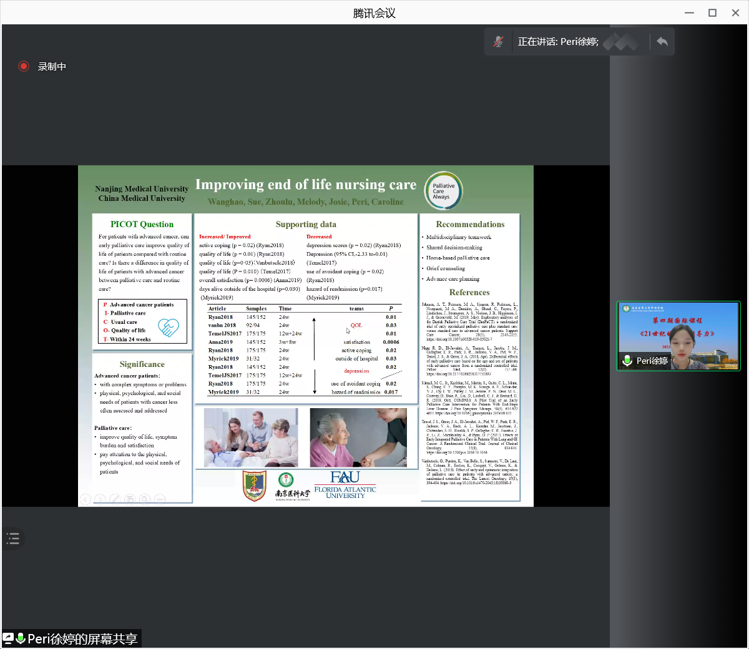Click microphone icon on Peri徐婷 video tile

(x=627, y=361)
